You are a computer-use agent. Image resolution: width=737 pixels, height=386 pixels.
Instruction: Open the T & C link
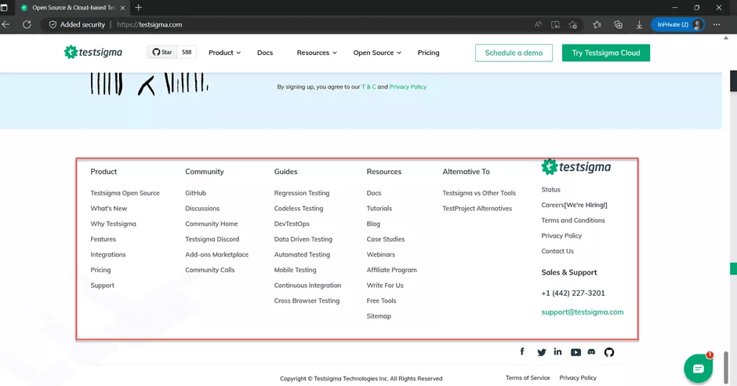click(368, 86)
